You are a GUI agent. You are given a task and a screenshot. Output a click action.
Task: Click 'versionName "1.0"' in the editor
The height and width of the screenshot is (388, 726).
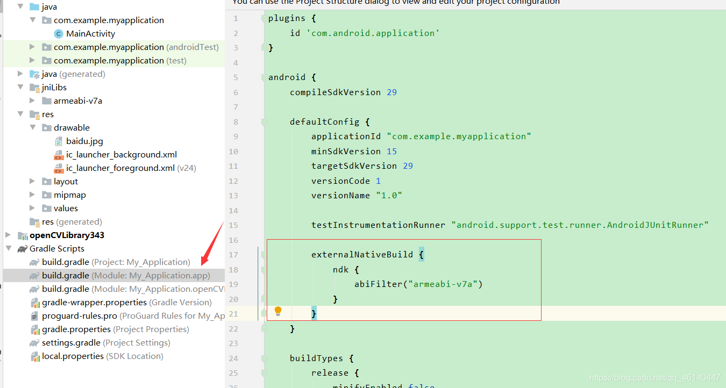coord(357,195)
